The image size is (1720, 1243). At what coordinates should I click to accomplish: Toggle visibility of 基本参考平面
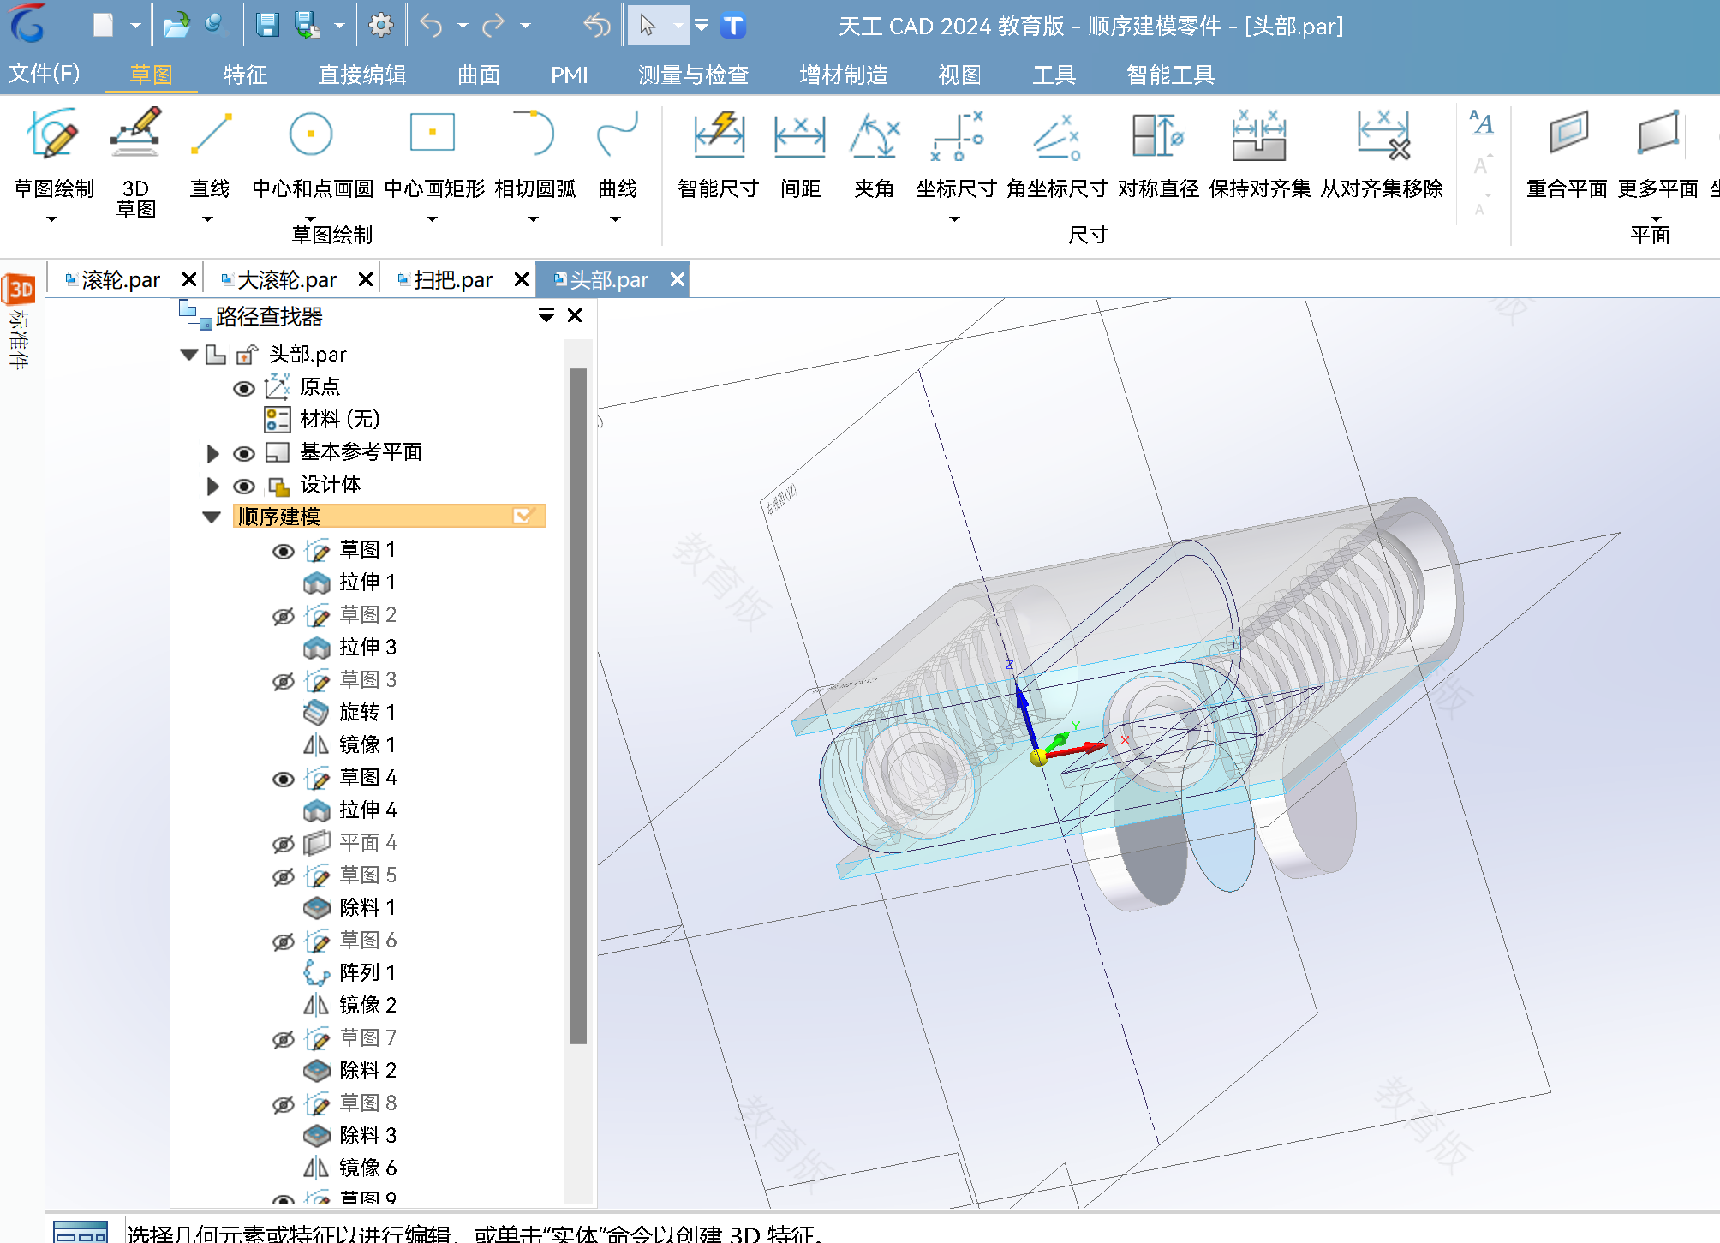pos(244,453)
